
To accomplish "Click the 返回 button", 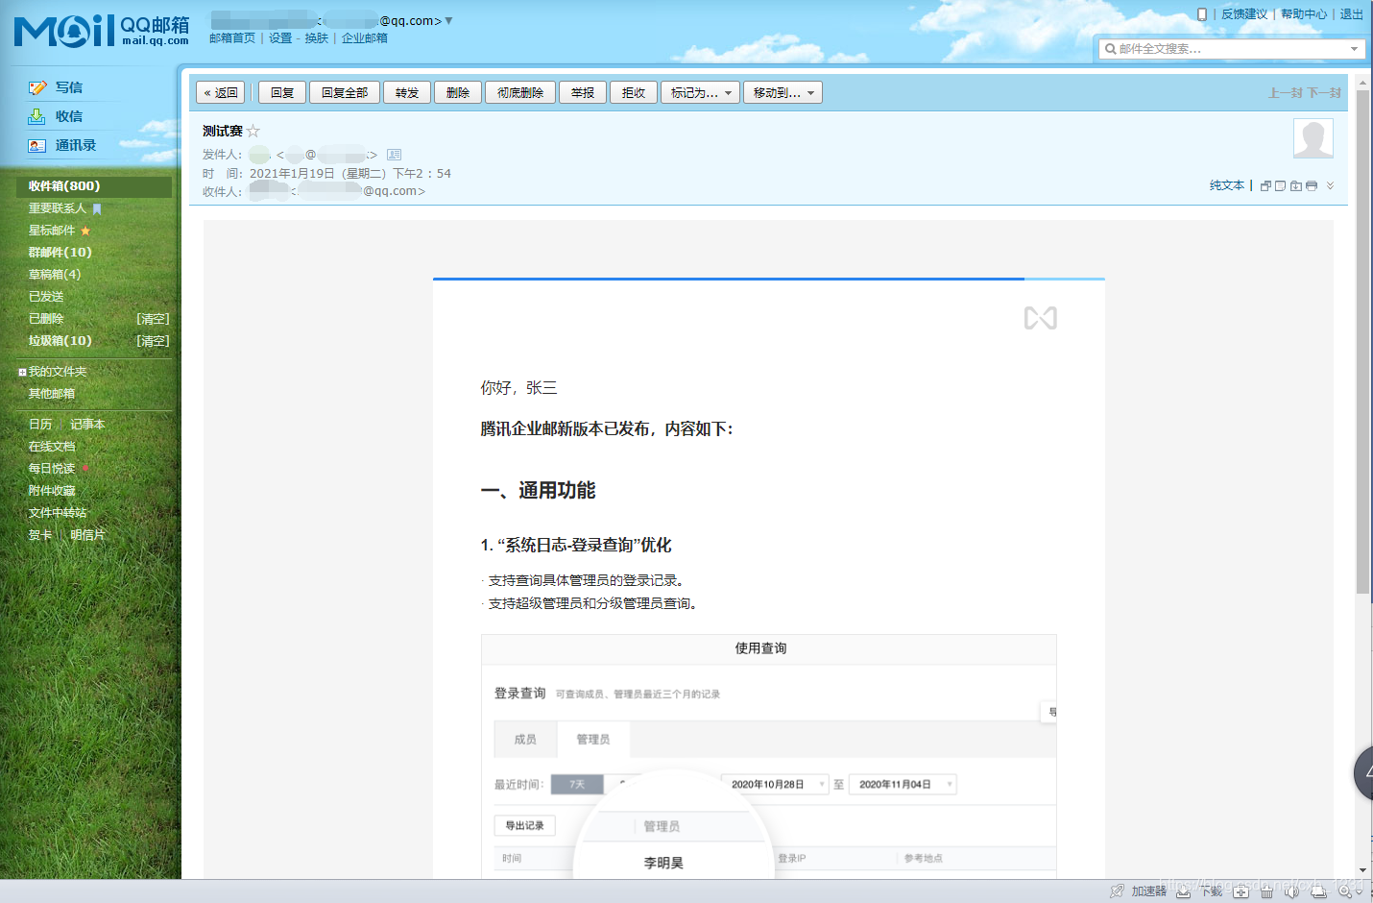I will click(221, 92).
